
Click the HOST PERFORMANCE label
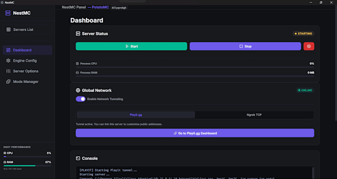[17, 147]
